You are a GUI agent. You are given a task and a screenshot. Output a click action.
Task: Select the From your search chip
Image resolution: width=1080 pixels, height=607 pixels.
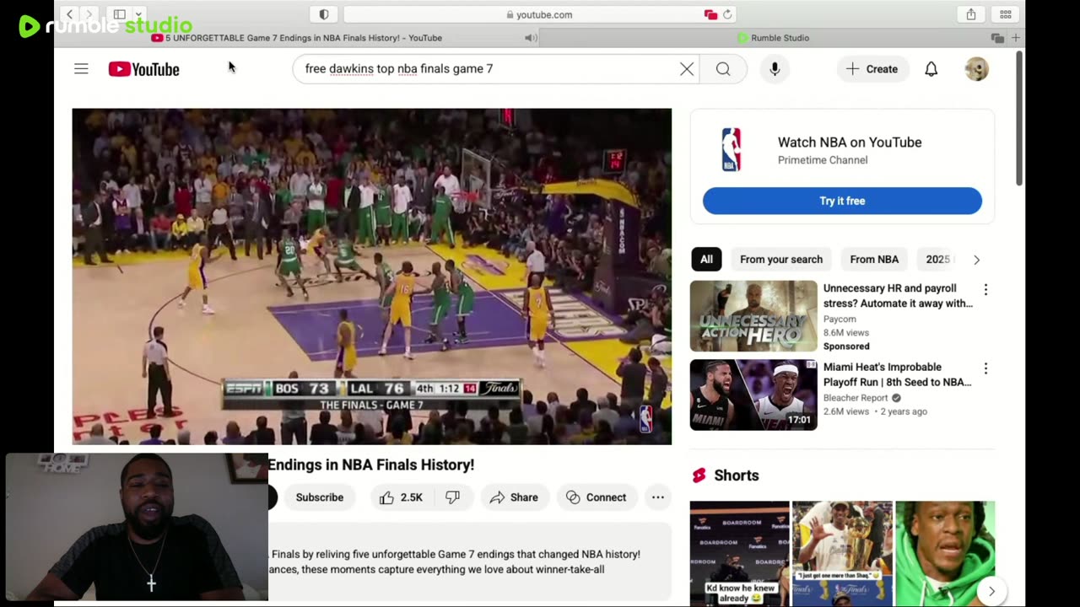781,260
